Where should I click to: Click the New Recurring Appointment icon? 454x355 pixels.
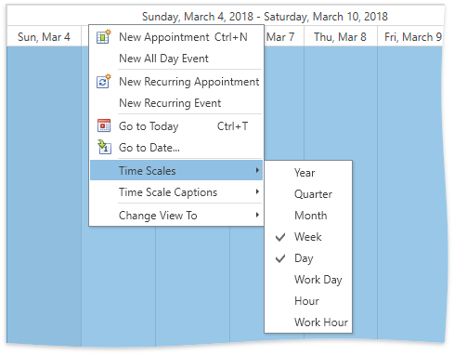(104, 81)
